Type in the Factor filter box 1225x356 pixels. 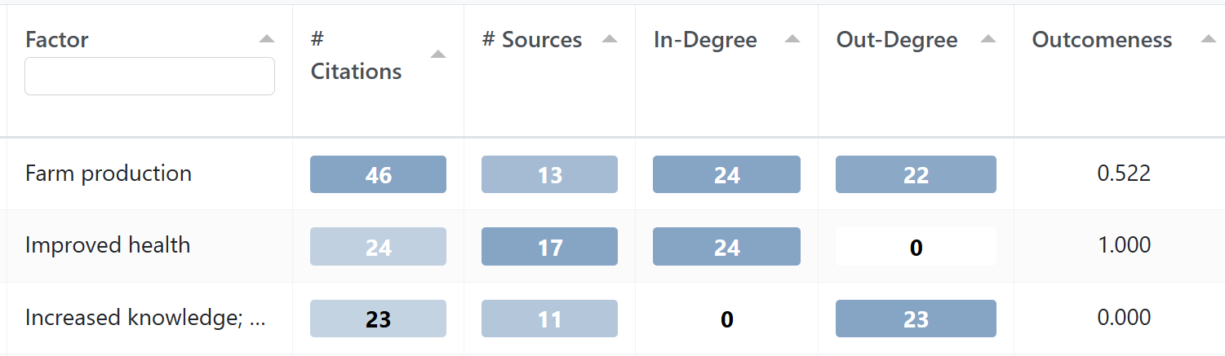tap(149, 76)
